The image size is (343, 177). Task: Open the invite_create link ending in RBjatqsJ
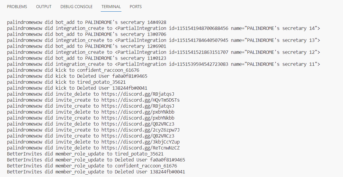[x=138, y=106]
